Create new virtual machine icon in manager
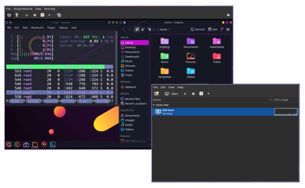The image size is (305, 188). (x=156, y=94)
